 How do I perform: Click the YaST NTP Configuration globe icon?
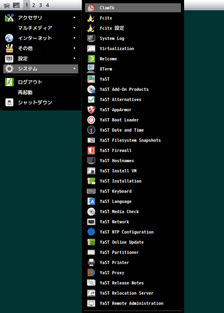click(91, 232)
